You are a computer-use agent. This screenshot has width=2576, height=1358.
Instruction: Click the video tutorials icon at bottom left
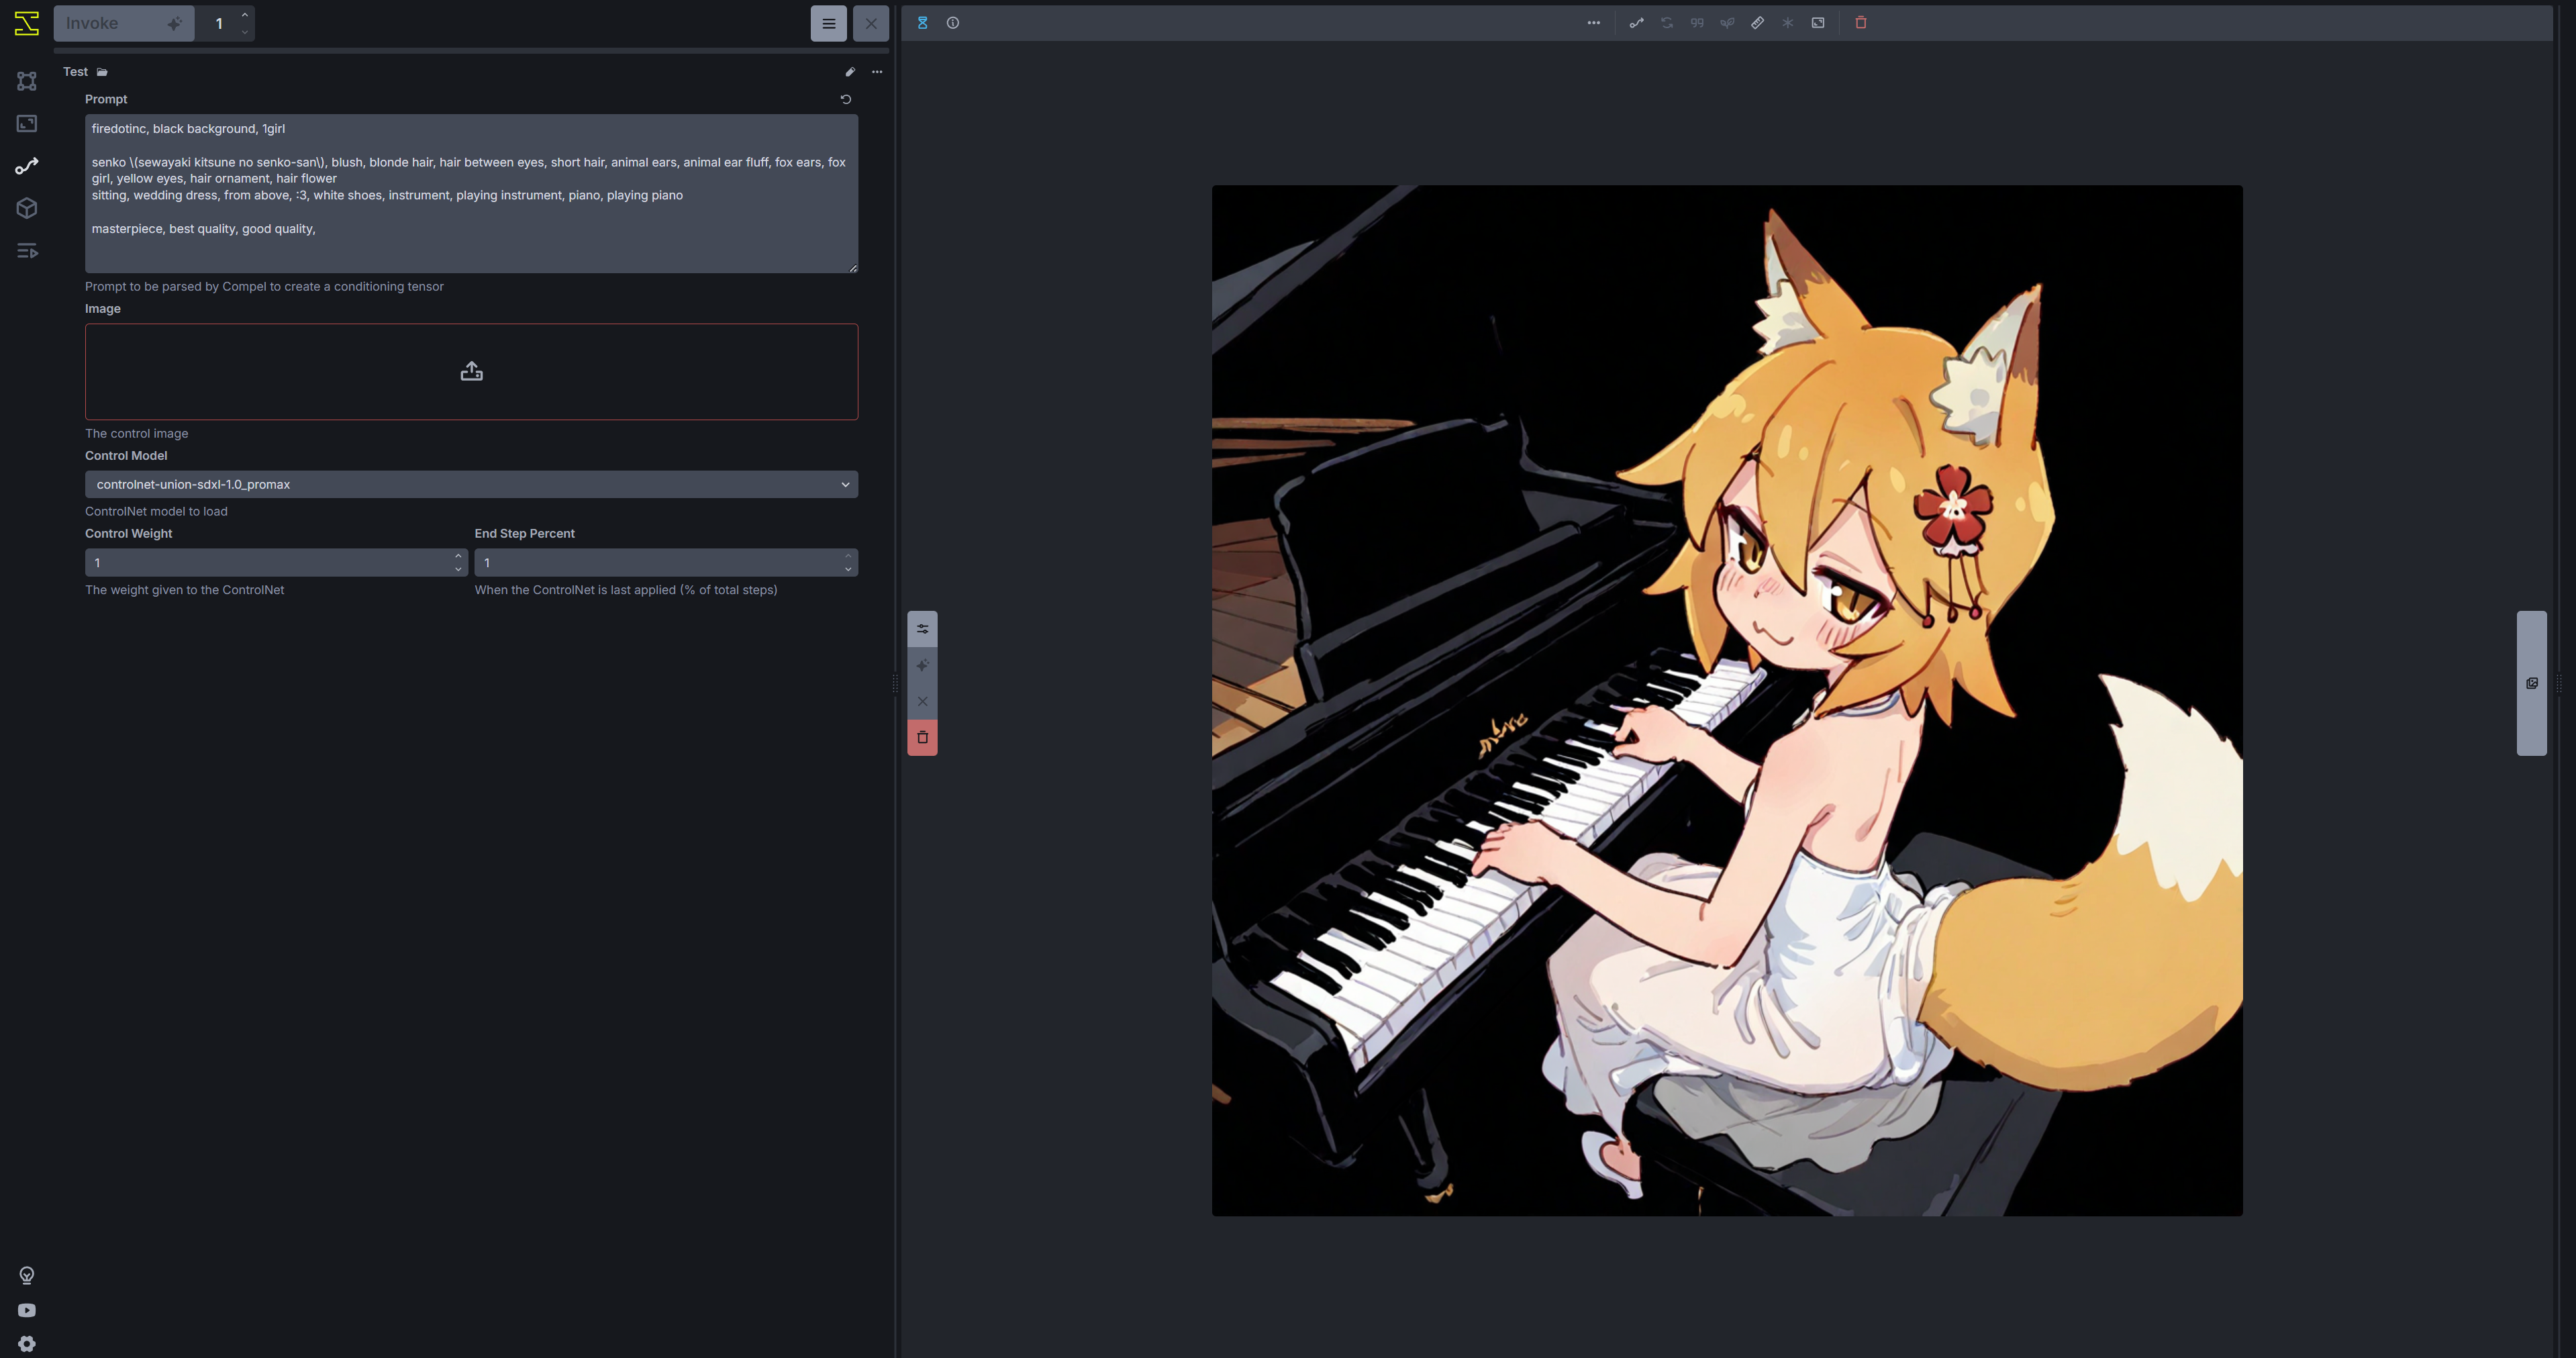point(27,1310)
